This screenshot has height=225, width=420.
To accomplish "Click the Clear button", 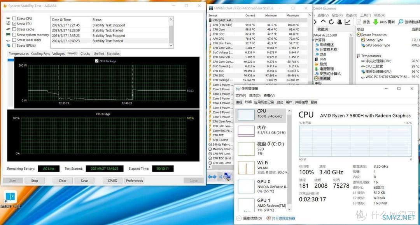I will pyautogui.click(x=63, y=181).
